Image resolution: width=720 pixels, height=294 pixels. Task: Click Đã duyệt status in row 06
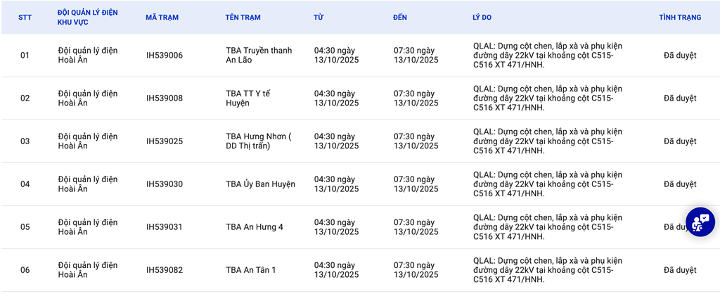point(679,270)
